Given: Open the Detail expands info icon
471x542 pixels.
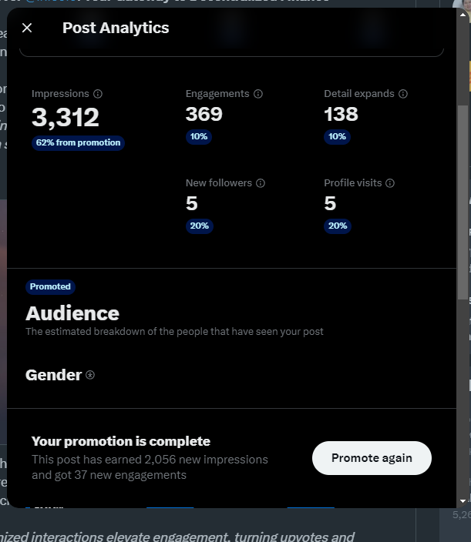Looking at the screenshot, I should [x=403, y=94].
